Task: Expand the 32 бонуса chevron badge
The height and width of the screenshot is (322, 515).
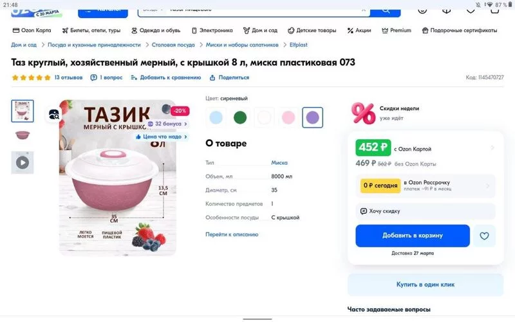Action: coord(185,124)
